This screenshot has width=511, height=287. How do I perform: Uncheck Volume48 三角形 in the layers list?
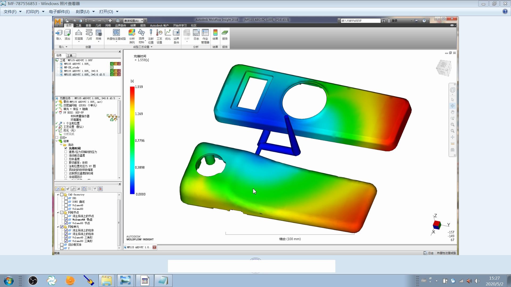click(66, 237)
